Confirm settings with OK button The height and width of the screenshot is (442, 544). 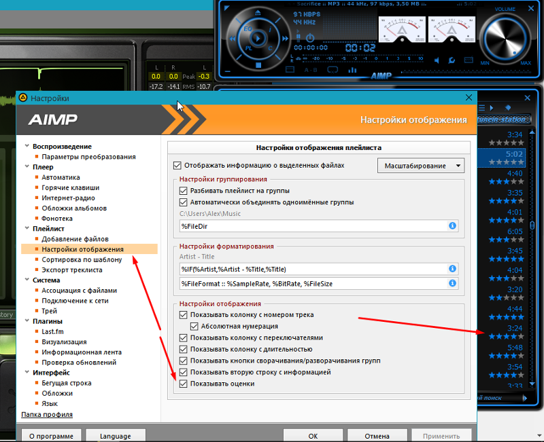click(x=313, y=436)
